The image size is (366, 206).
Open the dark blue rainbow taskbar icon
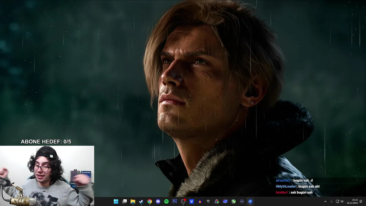click(200, 201)
